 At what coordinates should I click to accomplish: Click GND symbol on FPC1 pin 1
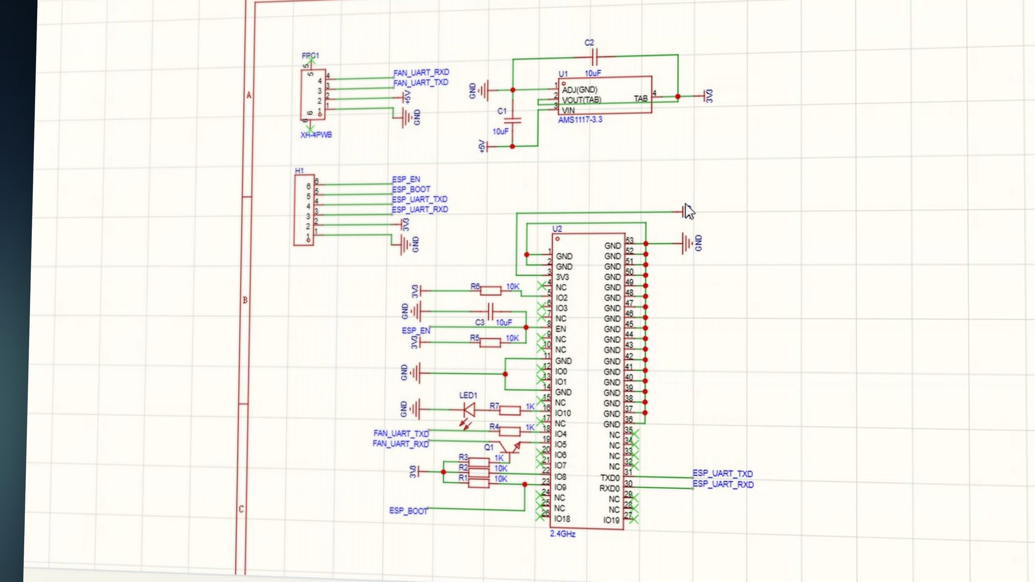(x=409, y=117)
